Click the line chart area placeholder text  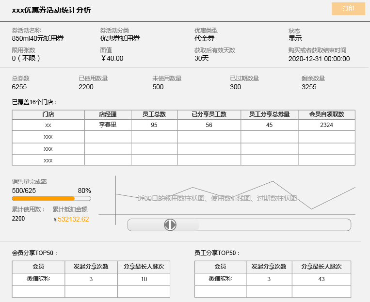pos(217,198)
